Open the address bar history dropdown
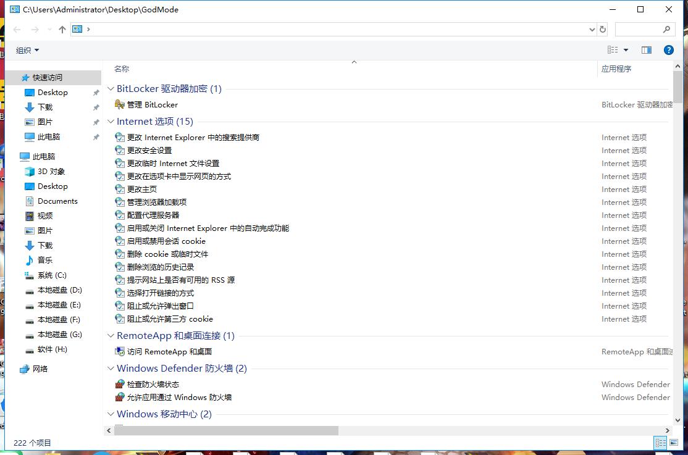Image resolution: width=688 pixels, height=455 pixels. (592, 29)
